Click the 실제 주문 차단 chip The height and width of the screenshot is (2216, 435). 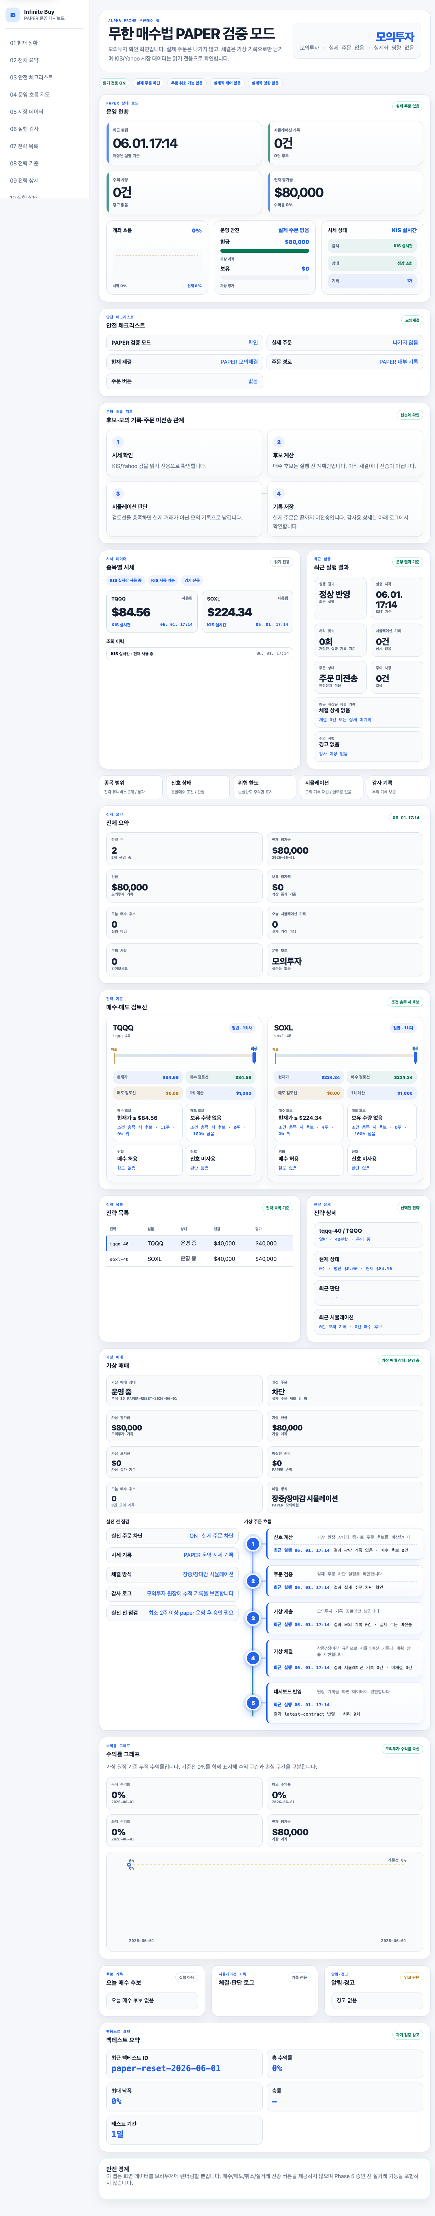coord(148,84)
